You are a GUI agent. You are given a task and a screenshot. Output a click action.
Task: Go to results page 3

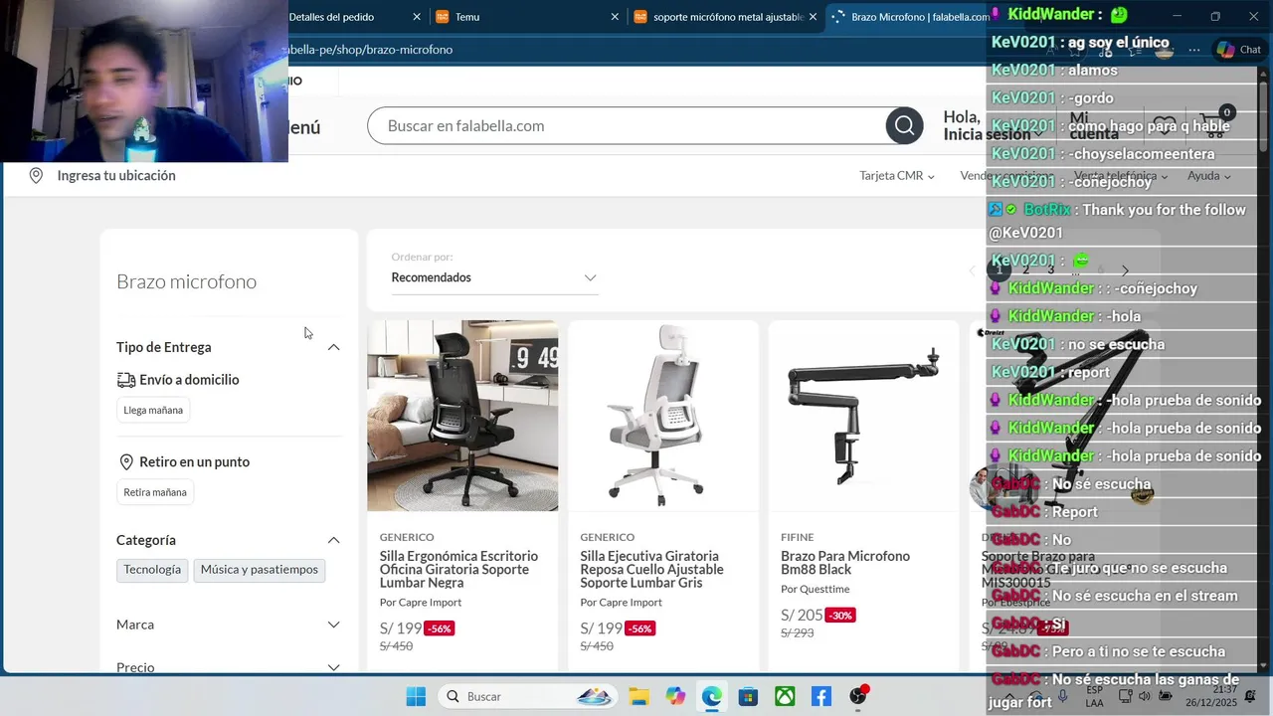click(x=1050, y=270)
